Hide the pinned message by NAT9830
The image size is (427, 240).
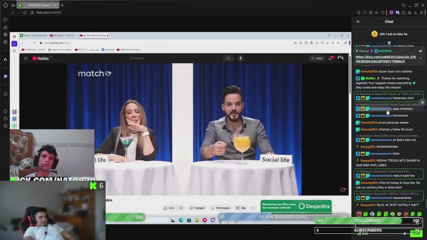[420, 51]
